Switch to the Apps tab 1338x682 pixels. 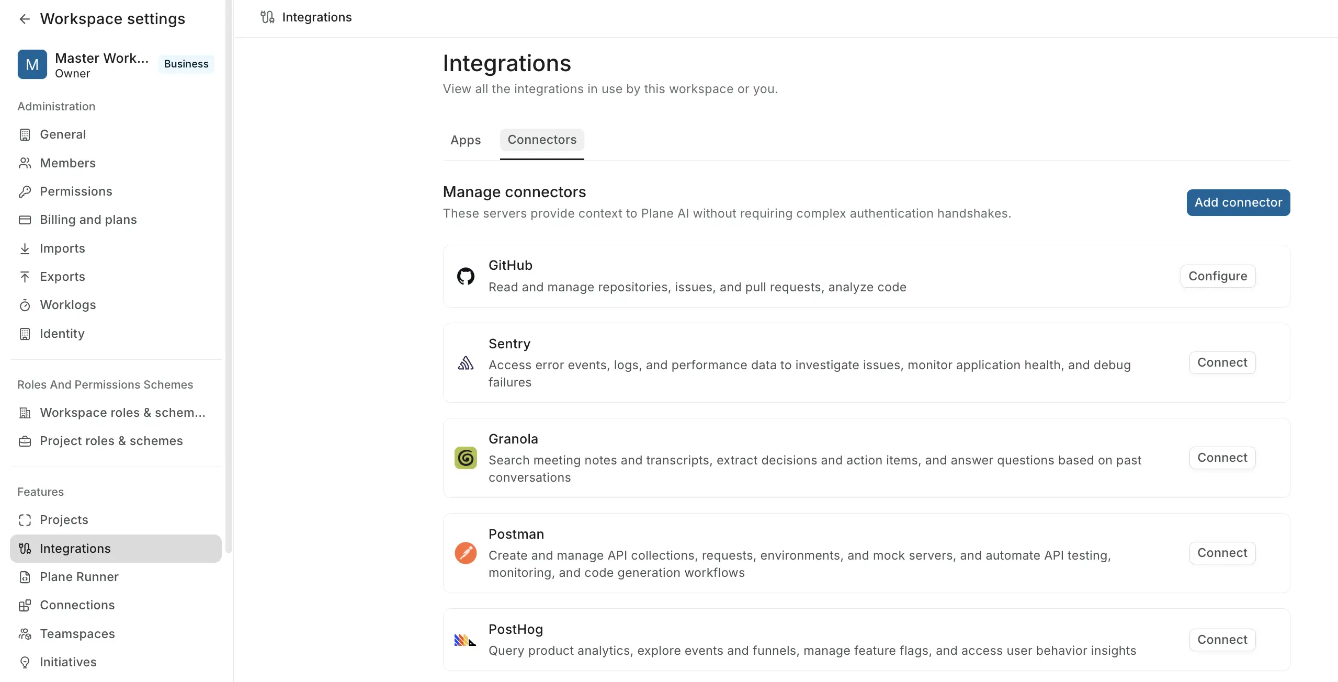coord(466,140)
